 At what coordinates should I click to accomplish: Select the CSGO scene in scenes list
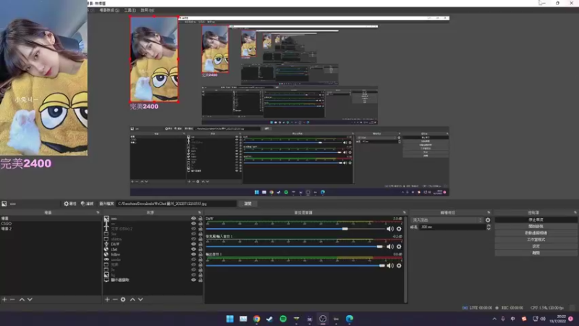7,224
